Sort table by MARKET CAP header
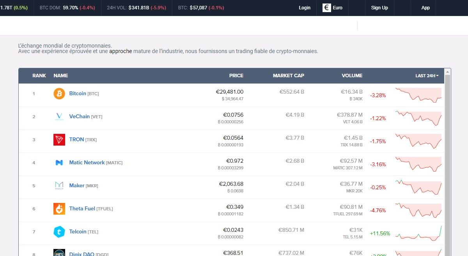The image size is (468, 256). (x=289, y=76)
